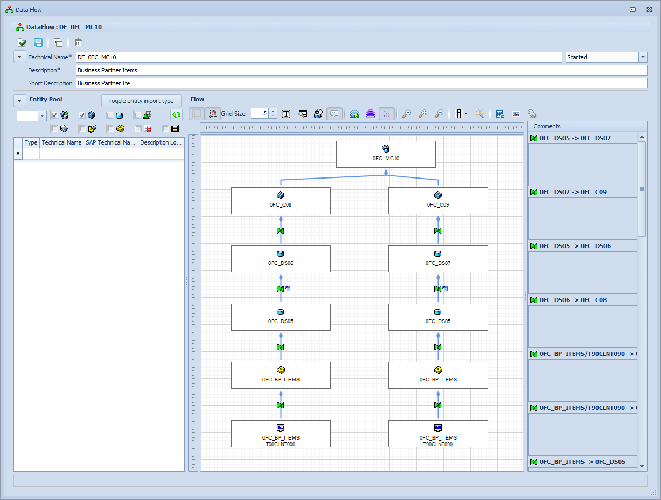Screen dimensions: 661x500
Task: Click the checkmark validate button in the toolbar
Action: pos(22,43)
